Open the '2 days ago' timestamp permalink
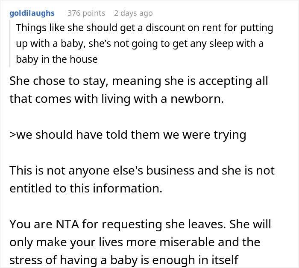The width and height of the screenshot is (299, 268). pos(133,13)
